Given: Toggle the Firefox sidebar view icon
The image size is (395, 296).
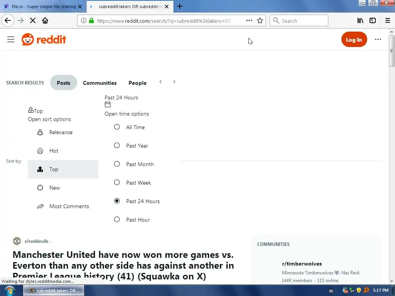Looking at the screenshot, I should click(x=373, y=21).
